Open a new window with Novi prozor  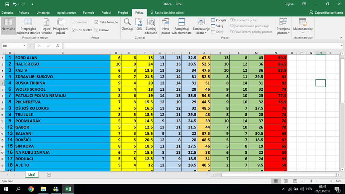166,22
